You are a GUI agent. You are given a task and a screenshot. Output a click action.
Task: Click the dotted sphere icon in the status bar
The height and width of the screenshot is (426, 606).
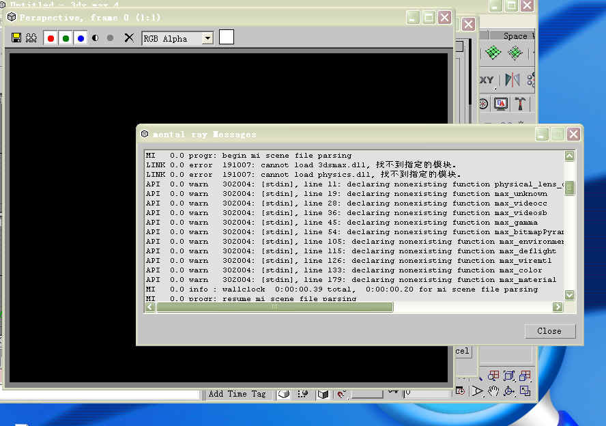pos(303,394)
